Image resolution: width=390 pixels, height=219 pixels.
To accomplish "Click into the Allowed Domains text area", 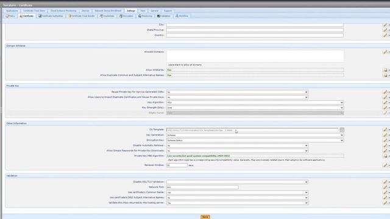I will [255, 56].
